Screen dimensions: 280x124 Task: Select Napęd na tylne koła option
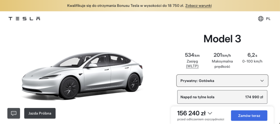(x=222, y=97)
